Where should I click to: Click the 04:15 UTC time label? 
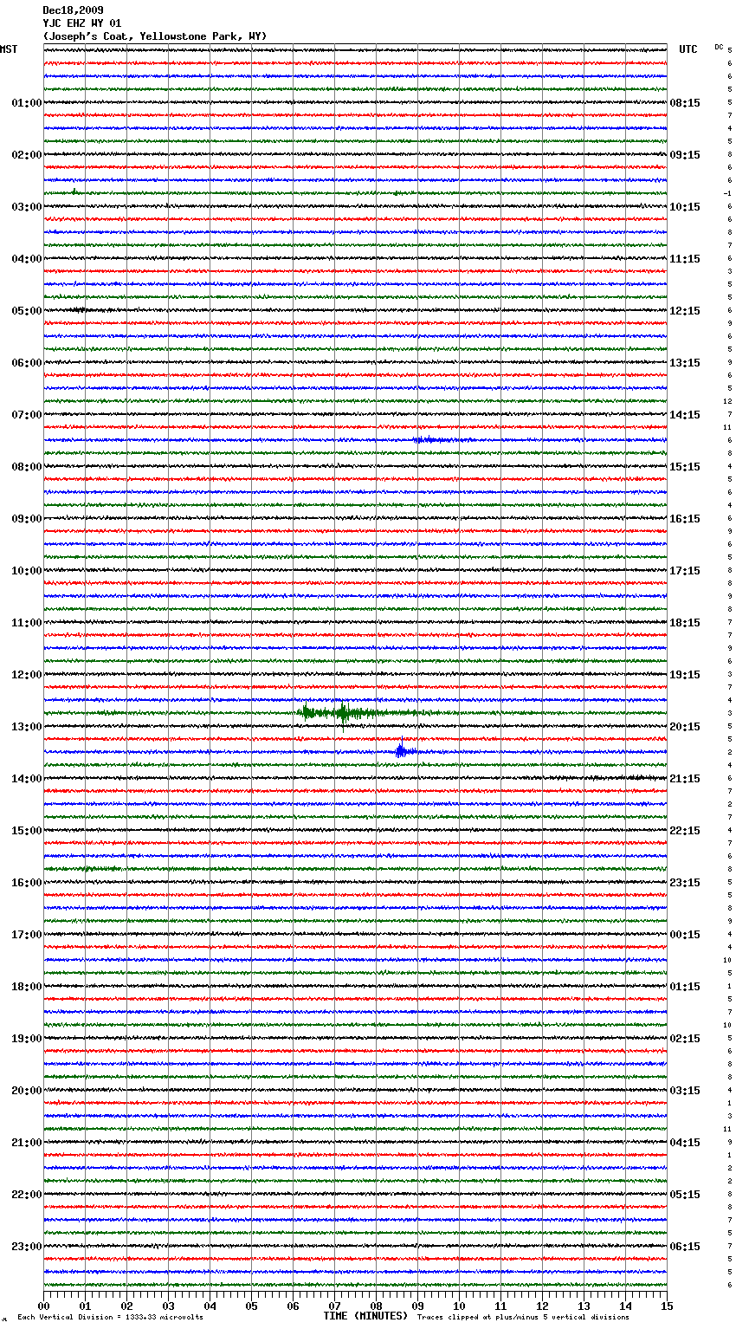pyautogui.click(x=685, y=1143)
